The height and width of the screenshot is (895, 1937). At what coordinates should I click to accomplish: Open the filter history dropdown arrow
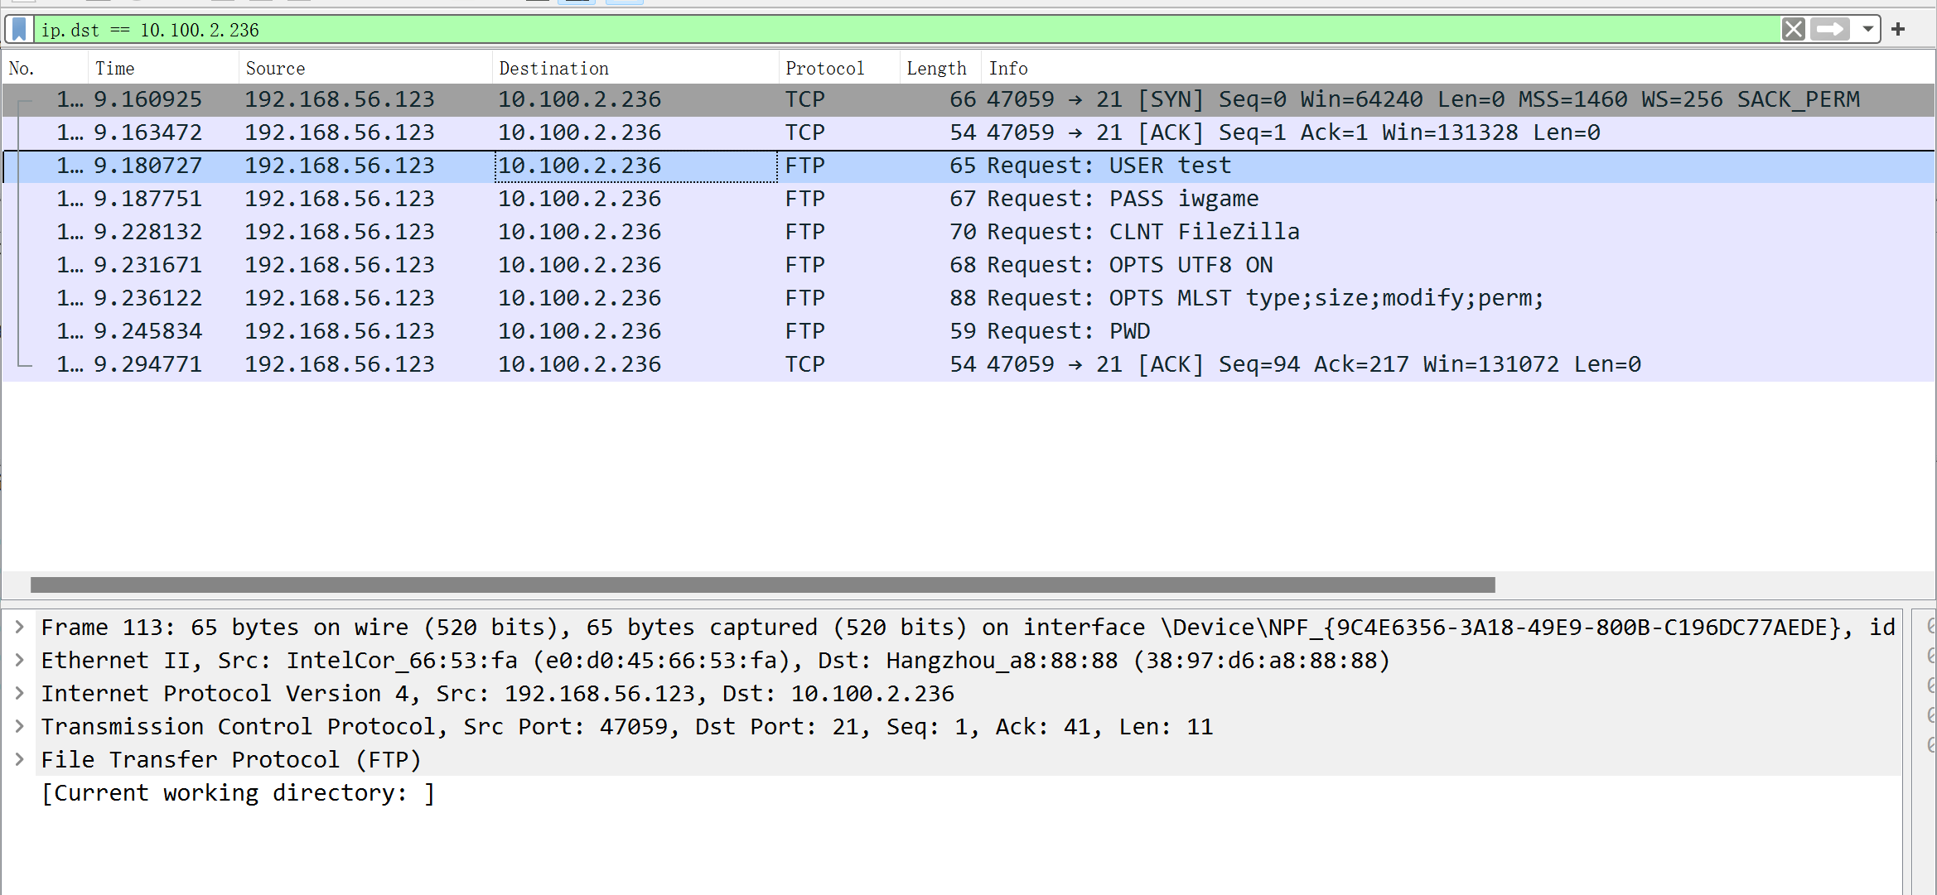(x=1867, y=30)
